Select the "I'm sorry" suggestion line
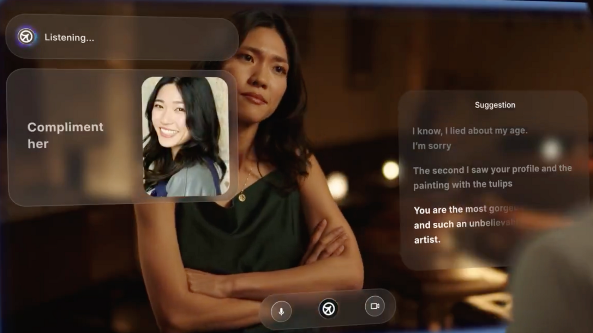Image resolution: width=593 pixels, height=333 pixels. (x=432, y=146)
